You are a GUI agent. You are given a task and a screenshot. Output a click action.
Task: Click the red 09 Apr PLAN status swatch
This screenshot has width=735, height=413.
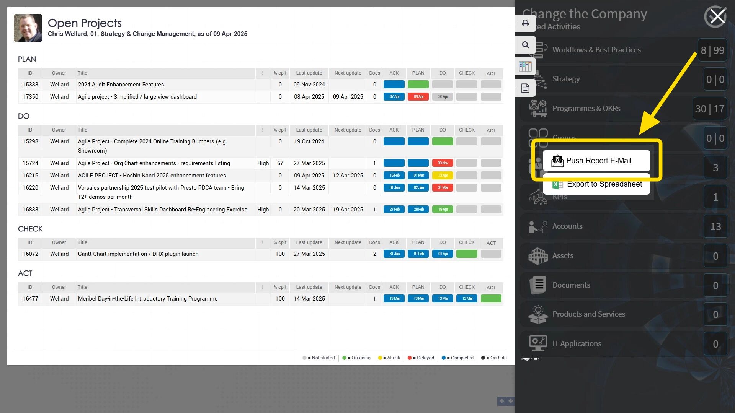click(x=418, y=97)
